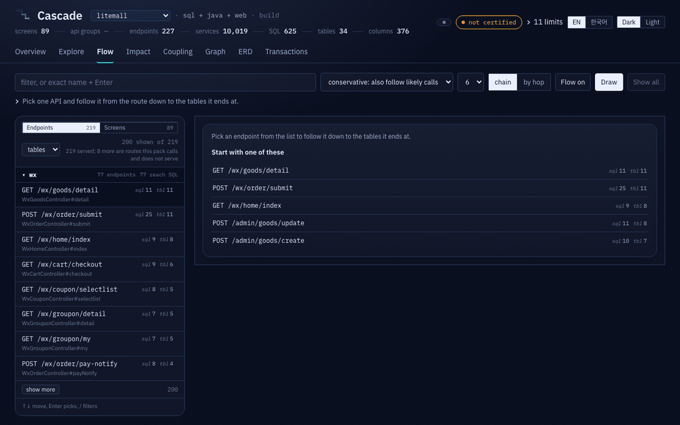Expand the Pick one API hint line
Screen dimensions: 680x425
[126, 101]
